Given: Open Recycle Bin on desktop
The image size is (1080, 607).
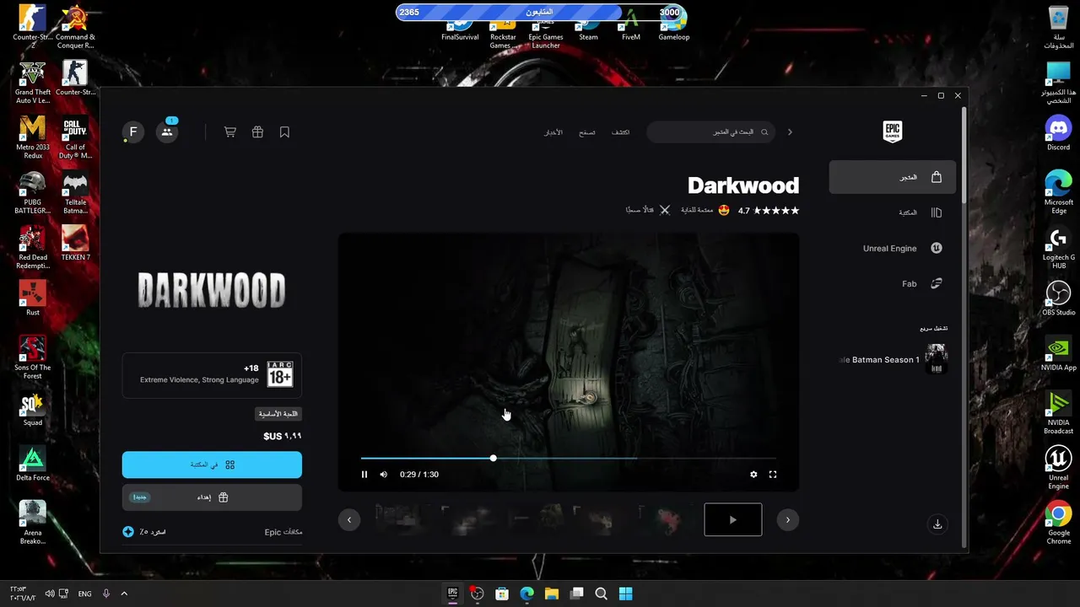Looking at the screenshot, I should 1058,28.
